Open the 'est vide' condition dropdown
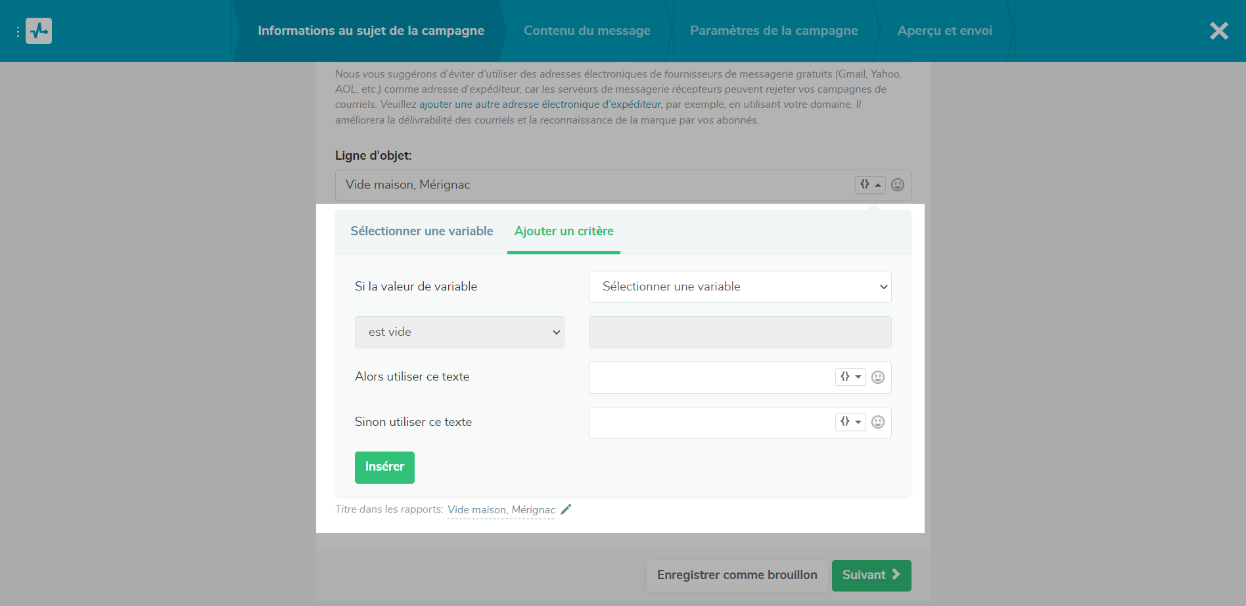Screen dimensions: 1246x606 pos(459,332)
